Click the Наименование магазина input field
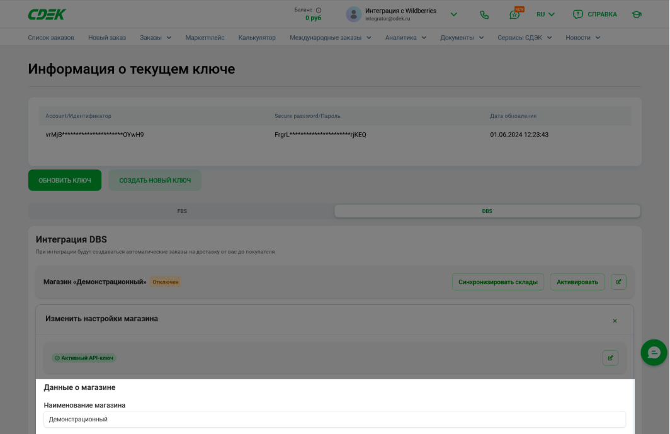670x434 pixels. point(334,419)
